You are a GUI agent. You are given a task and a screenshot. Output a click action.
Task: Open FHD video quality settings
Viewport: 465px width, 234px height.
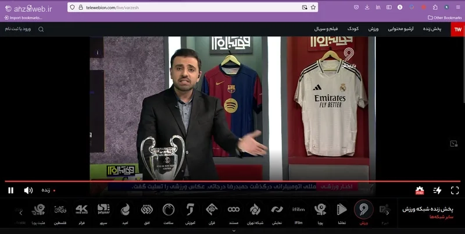pyautogui.click(x=420, y=190)
